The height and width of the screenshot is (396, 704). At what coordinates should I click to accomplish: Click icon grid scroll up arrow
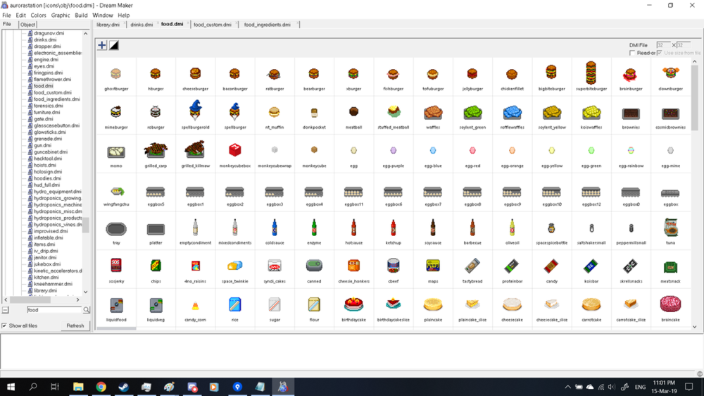695,61
